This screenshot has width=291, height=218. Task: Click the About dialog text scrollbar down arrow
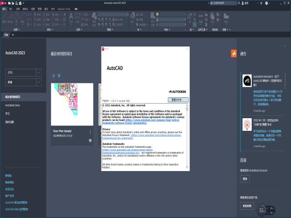point(187,167)
